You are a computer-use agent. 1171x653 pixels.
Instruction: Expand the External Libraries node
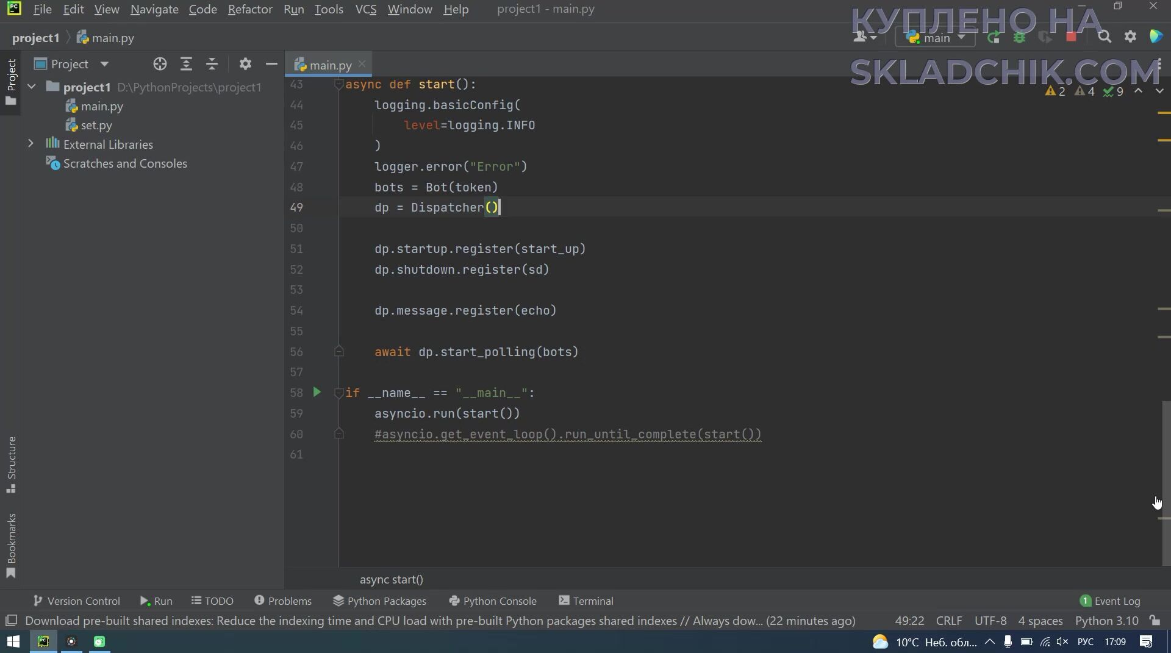[30, 143]
